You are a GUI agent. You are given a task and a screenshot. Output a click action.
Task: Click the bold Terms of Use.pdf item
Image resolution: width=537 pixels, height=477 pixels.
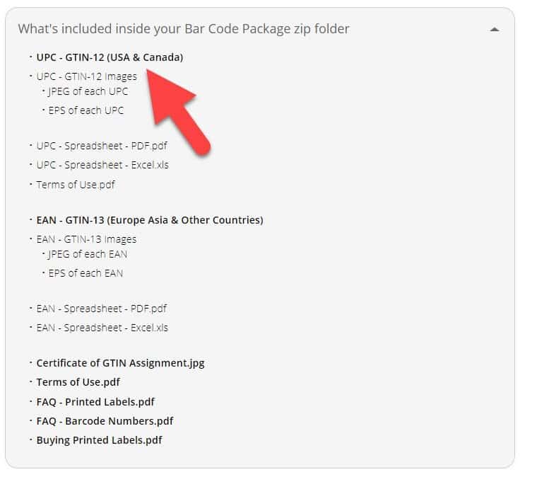pyautogui.click(x=78, y=382)
